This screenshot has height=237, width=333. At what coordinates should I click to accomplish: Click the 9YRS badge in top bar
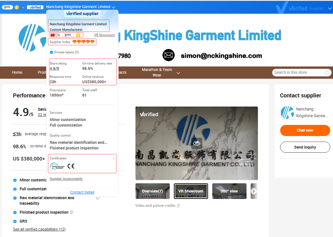(7, 7)
